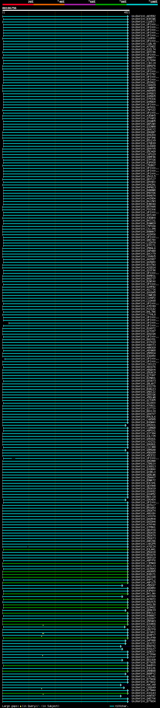Screen dimensions: 160x708
Task: Click the UniRef100_Q36813 label
Action: click(x=143, y=466)
